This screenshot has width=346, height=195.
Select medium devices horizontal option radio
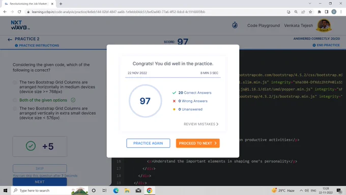coord(15,82)
